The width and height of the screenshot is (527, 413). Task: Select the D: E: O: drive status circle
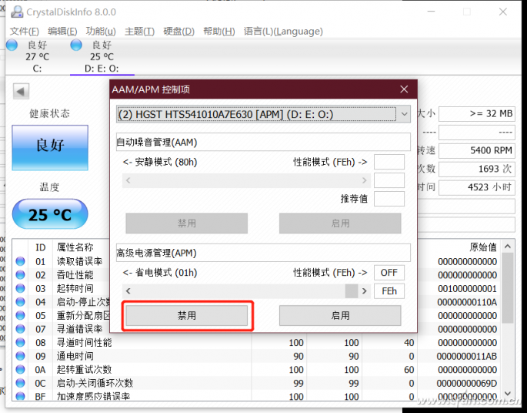click(x=76, y=45)
